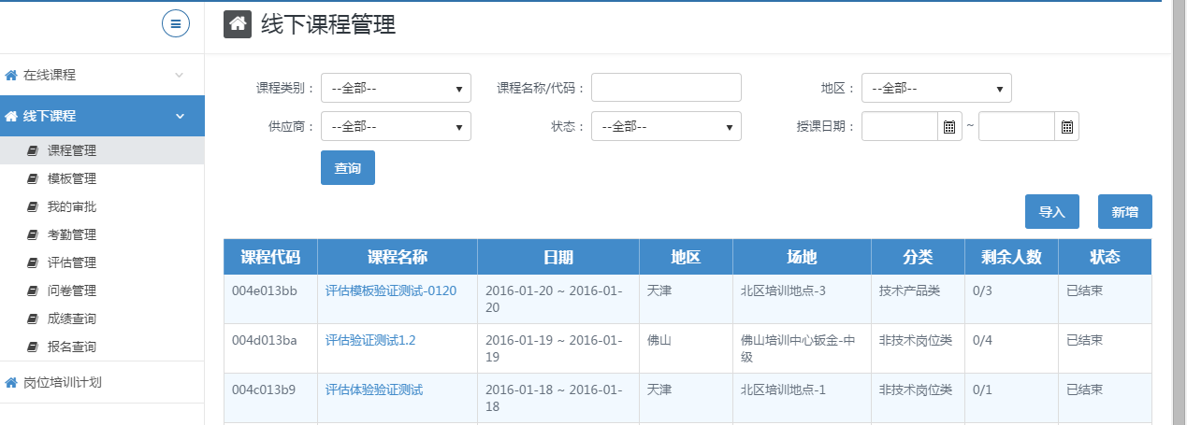Open the 课程类别 dropdown
The width and height of the screenshot is (1187, 425).
coord(396,88)
